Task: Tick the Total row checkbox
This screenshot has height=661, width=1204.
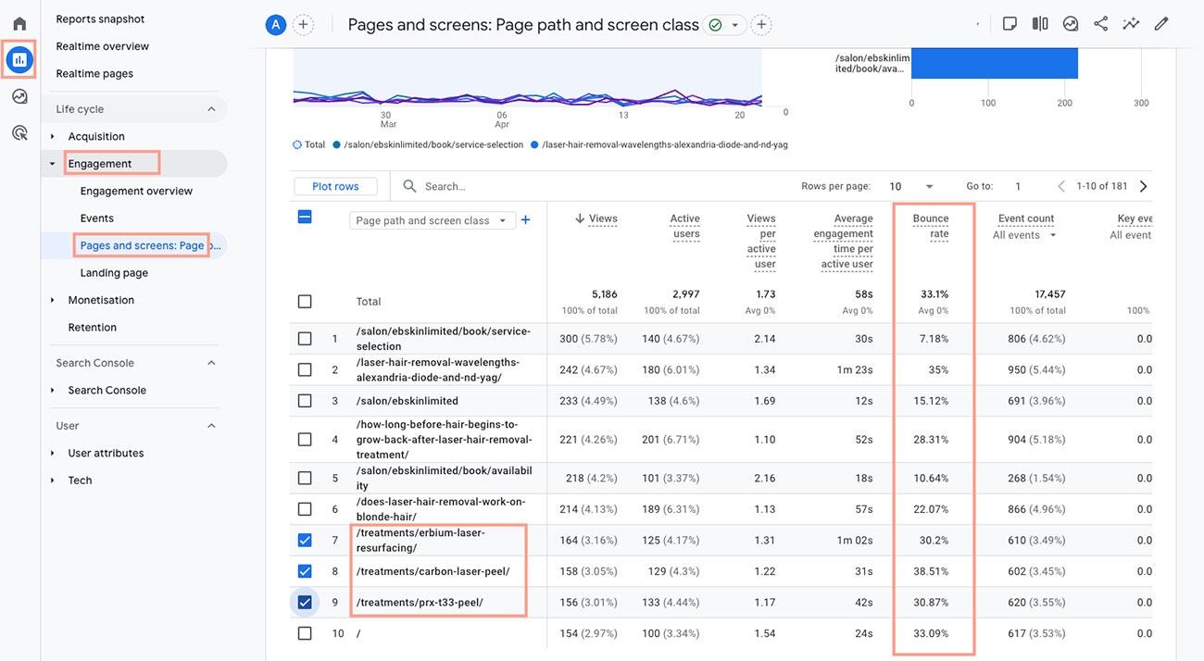Action: [305, 302]
